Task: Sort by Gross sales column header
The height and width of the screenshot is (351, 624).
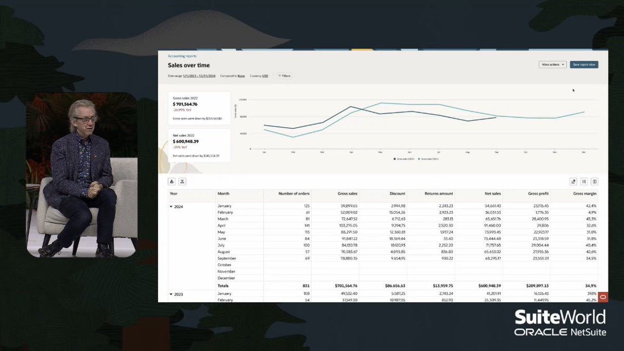Action: tap(348, 193)
